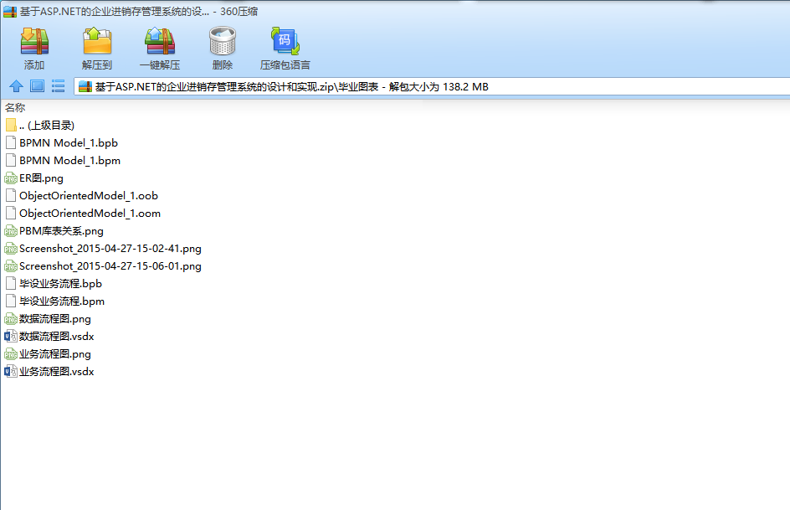Click the 添加 (Add) toolbar icon
Screen dimensions: 790x510
tap(34, 42)
